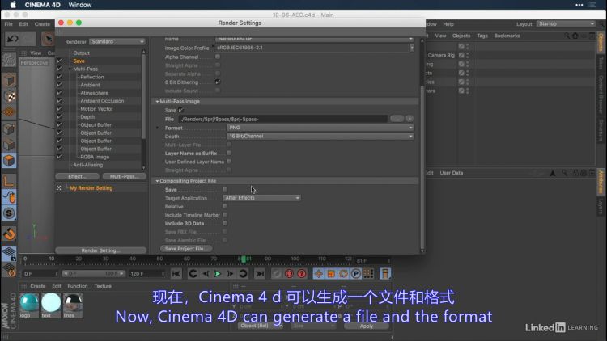Enable the Alpha Channel checkbox
This screenshot has width=607, height=341.
[x=218, y=57]
